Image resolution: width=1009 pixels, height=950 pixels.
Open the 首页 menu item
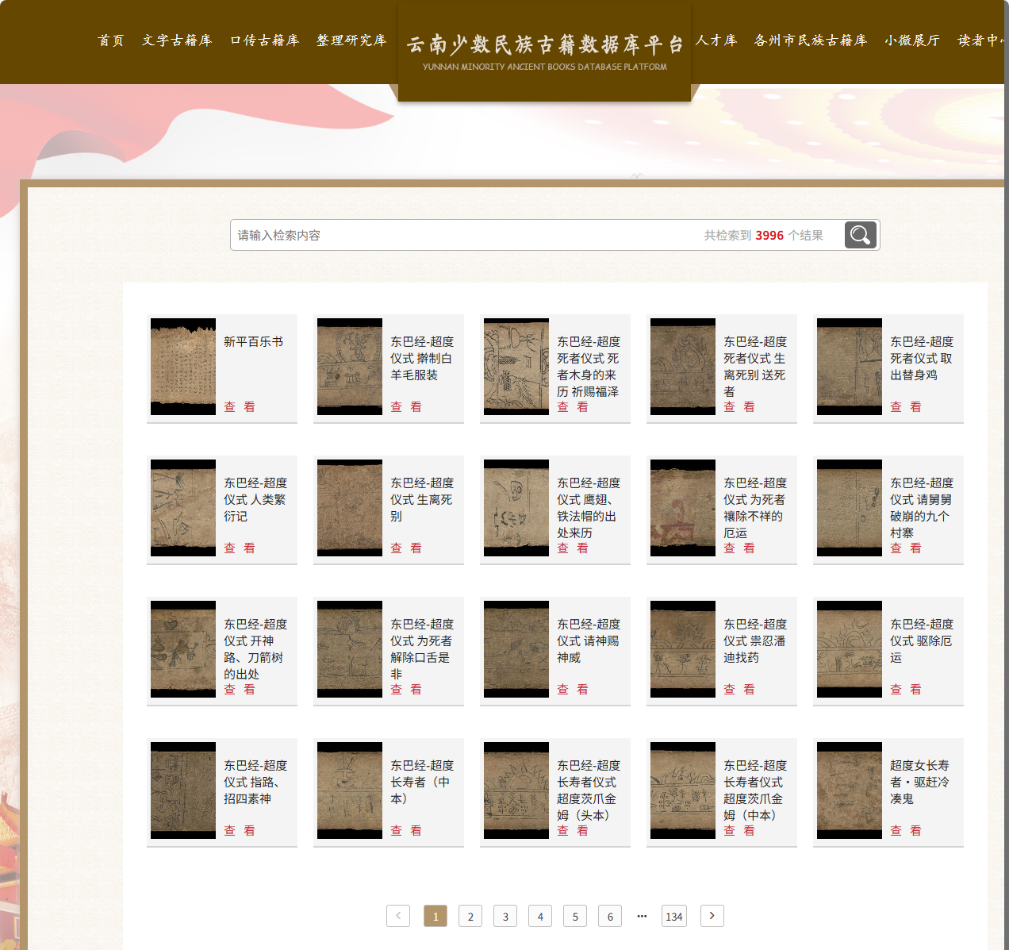click(111, 40)
